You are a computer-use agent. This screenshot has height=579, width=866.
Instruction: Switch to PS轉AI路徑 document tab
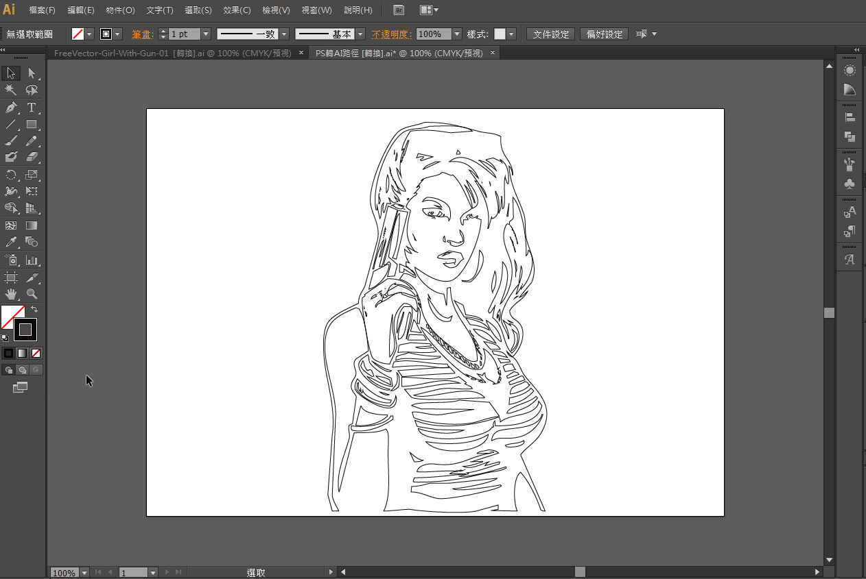(399, 53)
